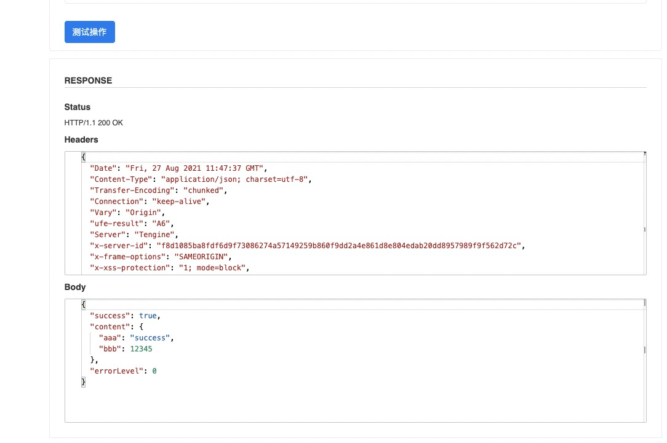This screenshot has width=667, height=443.
Task: Click the "aaa": "success" line
Action: click(x=136, y=338)
